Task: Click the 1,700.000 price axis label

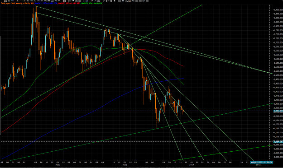Action: tap(278, 42)
